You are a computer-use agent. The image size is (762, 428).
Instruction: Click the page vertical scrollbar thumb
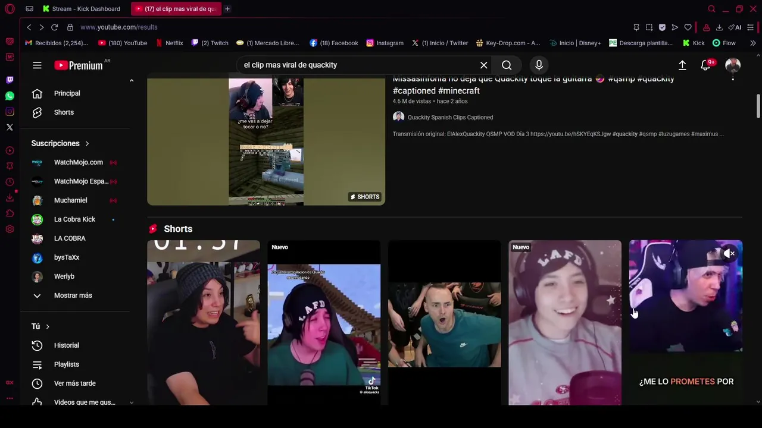pyautogui.click(x=758, y=106)
